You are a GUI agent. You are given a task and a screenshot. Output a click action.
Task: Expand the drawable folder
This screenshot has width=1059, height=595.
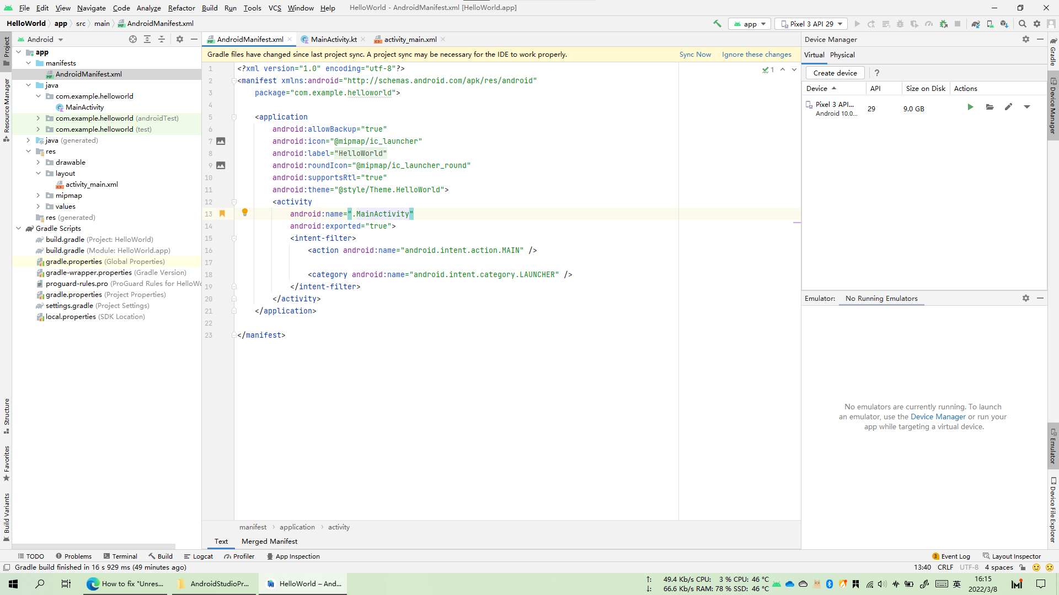coord(38,162)
